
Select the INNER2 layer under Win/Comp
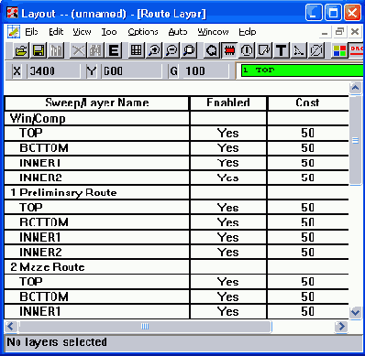tap(97, 178)
